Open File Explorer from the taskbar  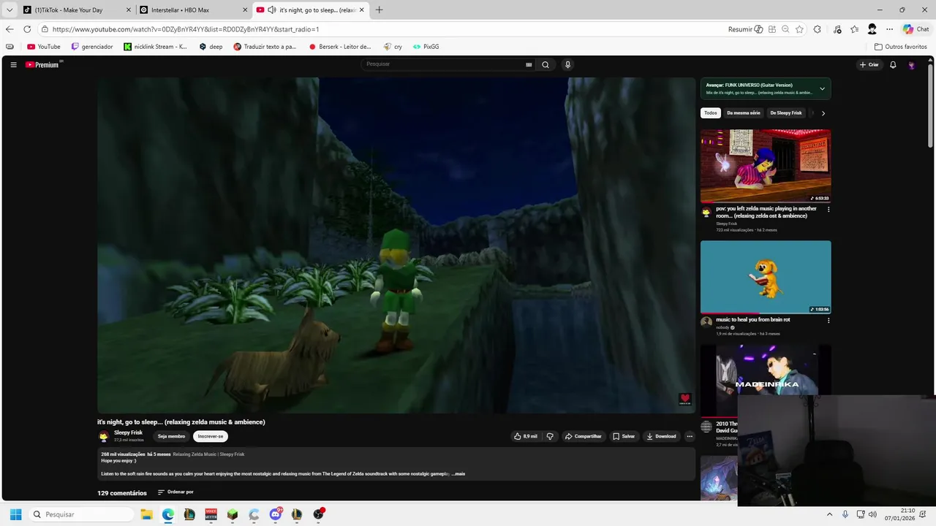pos(146,514)
